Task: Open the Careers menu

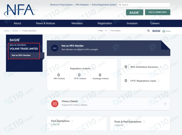Action: (x=155, y=23)
